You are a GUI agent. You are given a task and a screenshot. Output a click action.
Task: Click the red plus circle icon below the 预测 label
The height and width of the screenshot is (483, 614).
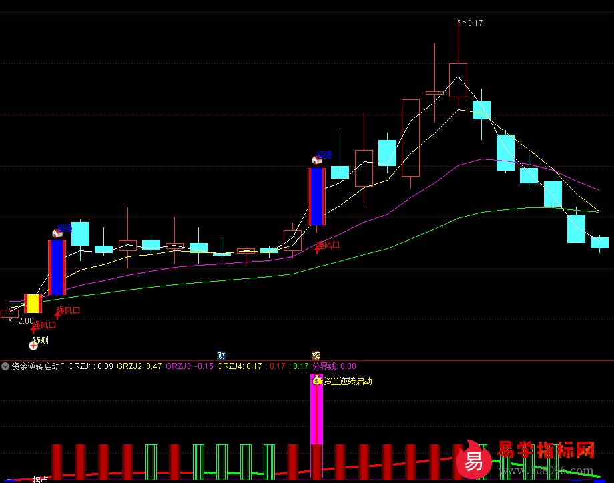pos(33,345)
